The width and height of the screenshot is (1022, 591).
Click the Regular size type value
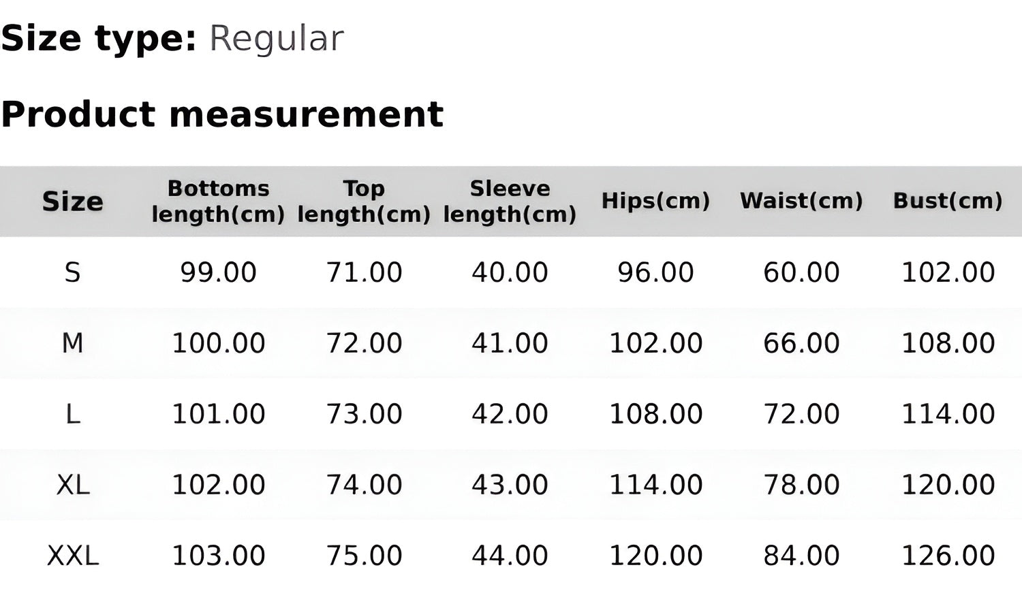tap(276, 39)
